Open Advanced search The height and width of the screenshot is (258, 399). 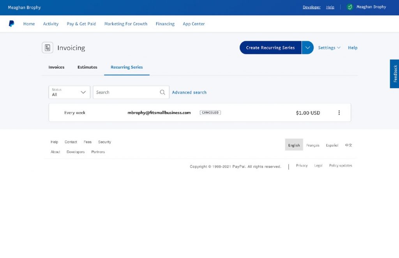pyautogui.click(x=189, y=92)
